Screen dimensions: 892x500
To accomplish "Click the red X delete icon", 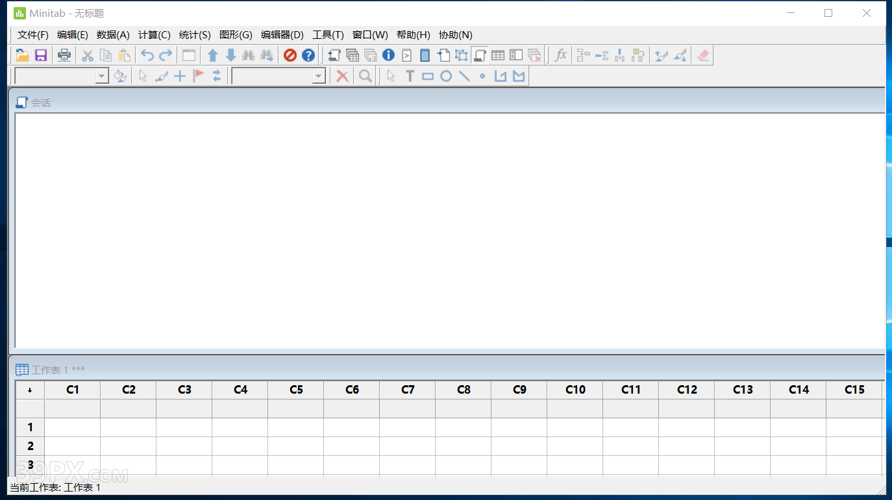I will click(x=342, y=76).
